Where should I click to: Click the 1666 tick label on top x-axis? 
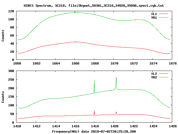(x=75, y=63)
